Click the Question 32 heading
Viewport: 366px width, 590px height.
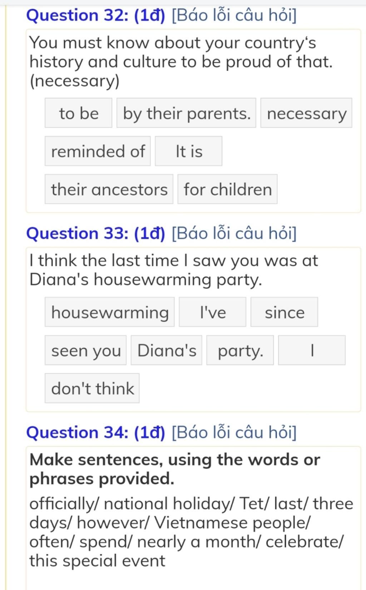pyautogui.click(x=96, y=15)
